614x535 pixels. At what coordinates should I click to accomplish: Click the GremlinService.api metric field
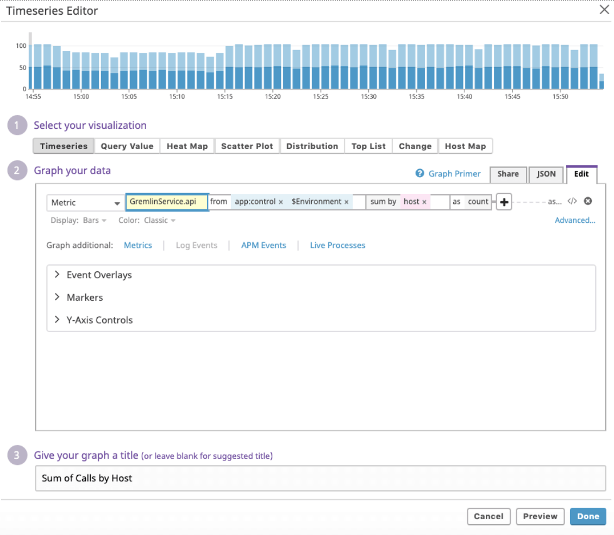(167, 202)
